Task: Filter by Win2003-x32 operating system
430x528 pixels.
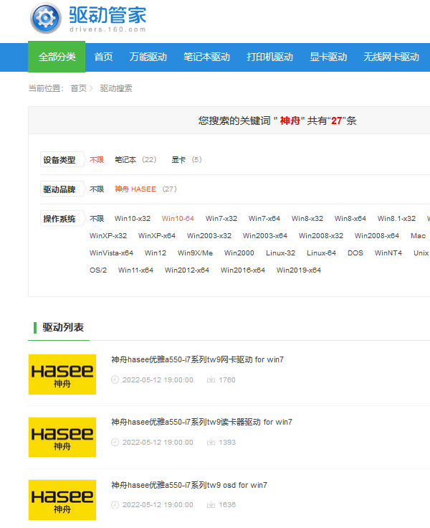Action: coord(209,236)
